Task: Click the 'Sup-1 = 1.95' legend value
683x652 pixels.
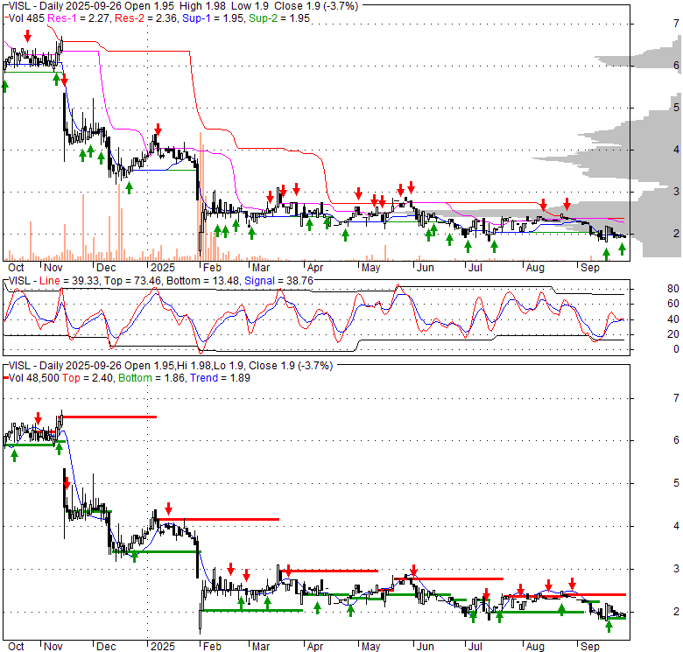Action: tap(213, 18)
